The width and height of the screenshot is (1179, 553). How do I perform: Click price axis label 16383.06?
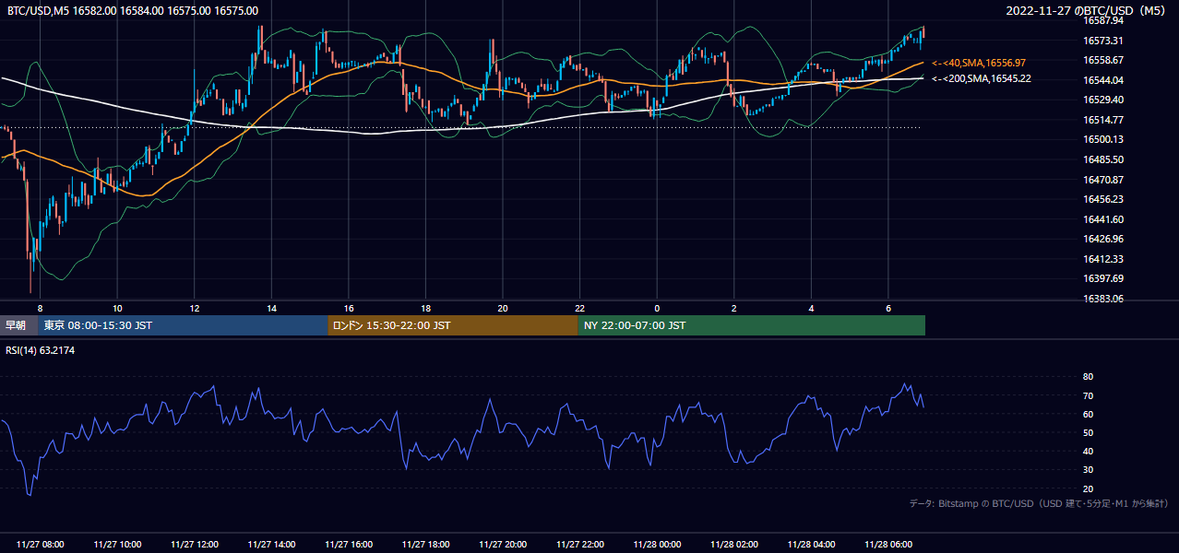(x=1102, y=299)
